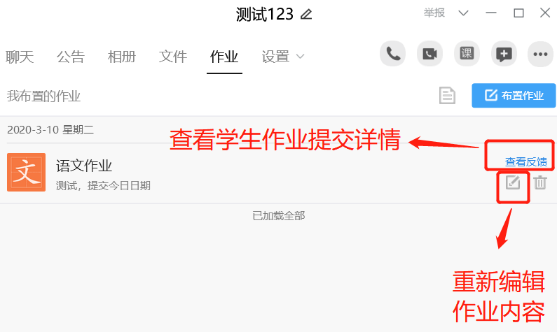Screen dimensions: 557x332
Task: Click the document list icon beside 布置作业
Action: point(447,95)
